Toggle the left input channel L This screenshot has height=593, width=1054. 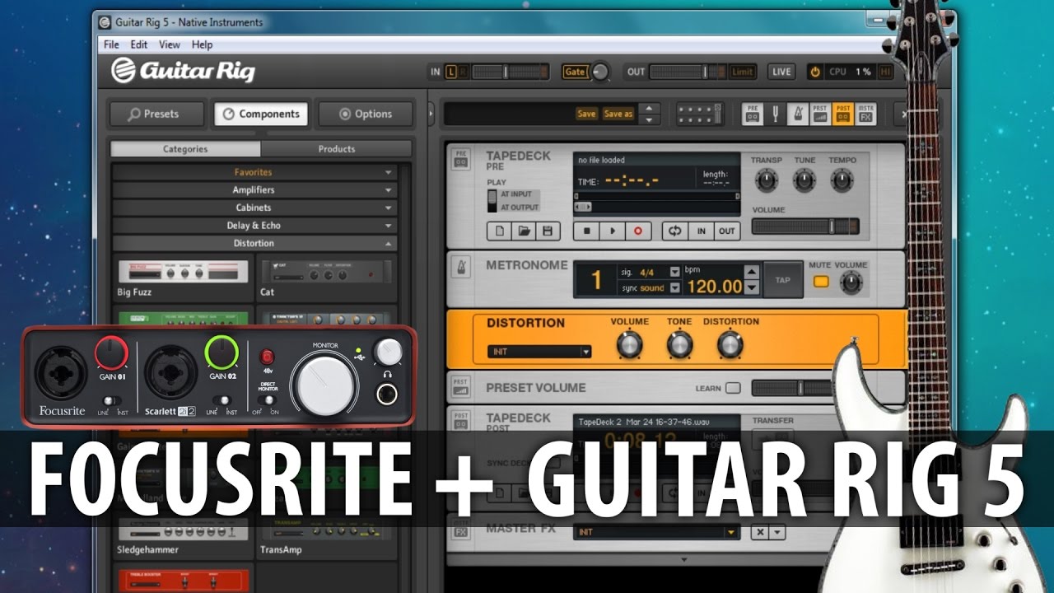[450, 72]
